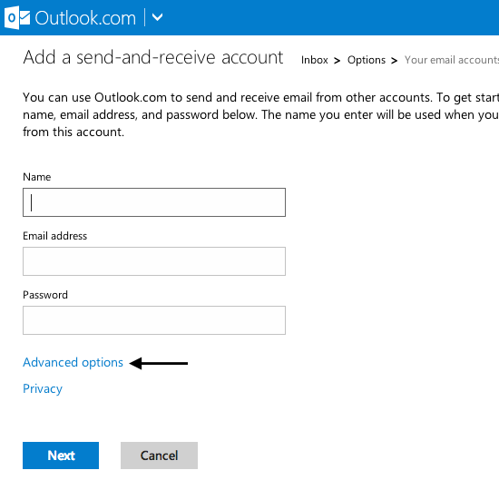499x480 pixels.
Task: Click the Add a send-and-receive account heading
Action: (x=153, y=57)
